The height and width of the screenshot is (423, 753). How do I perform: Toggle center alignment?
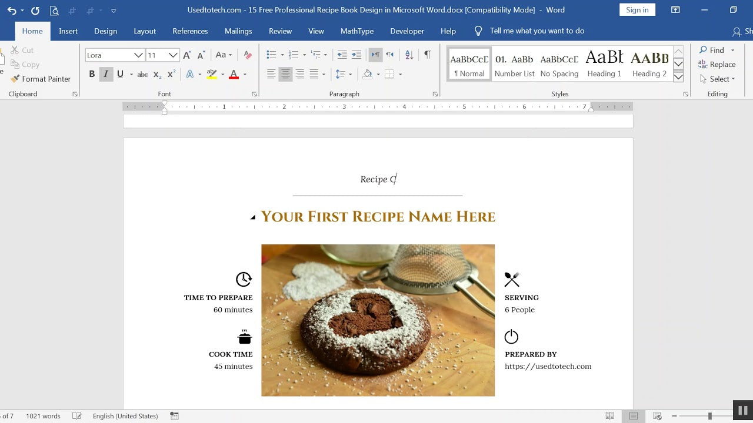coord(285,74)
